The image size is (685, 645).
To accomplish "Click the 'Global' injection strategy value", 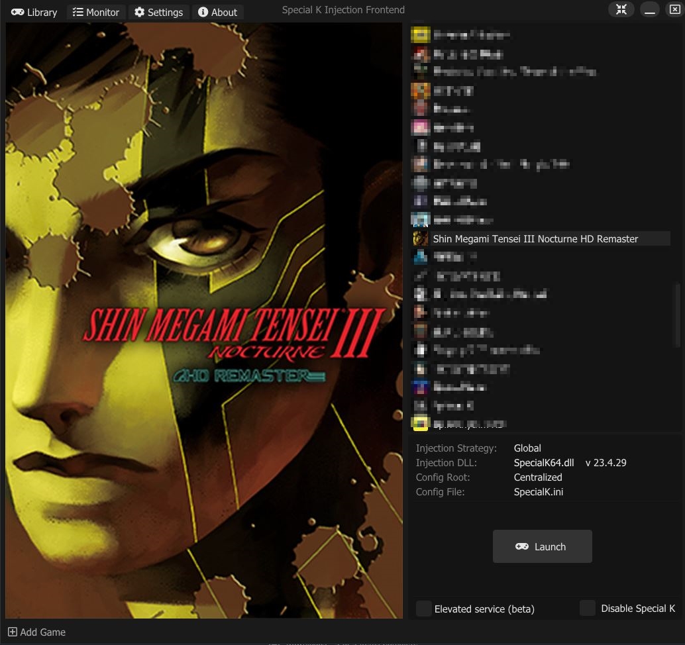I will point(527,448).
